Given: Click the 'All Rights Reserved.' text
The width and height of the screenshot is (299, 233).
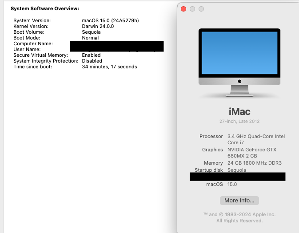Looking at the screenshot, I should [239, 221].
